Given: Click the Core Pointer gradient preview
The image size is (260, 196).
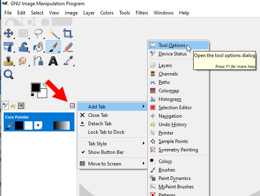Looking at the screenshot, I should pyautogui.click(x=62, y=125).
